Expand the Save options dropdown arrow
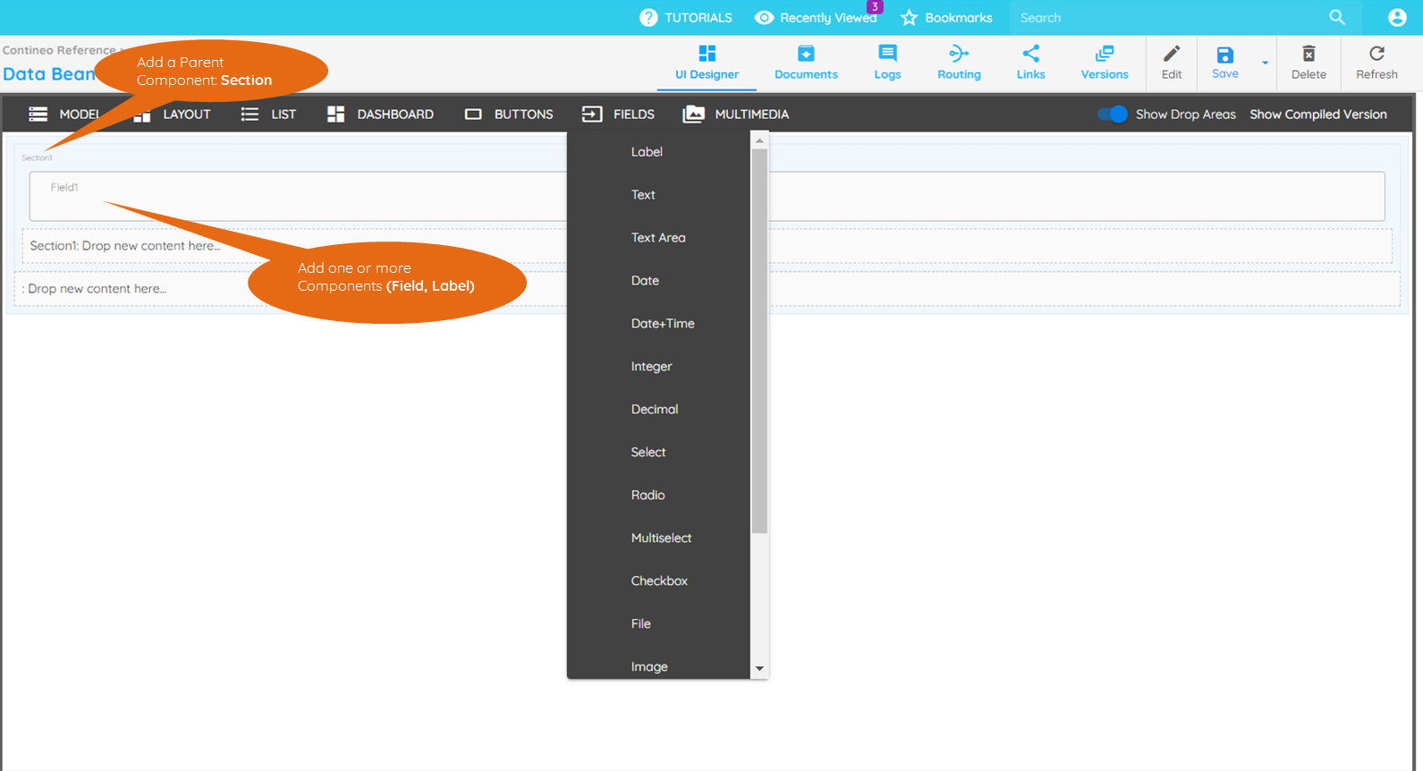1423x771 pixels. coord(1265,63)
